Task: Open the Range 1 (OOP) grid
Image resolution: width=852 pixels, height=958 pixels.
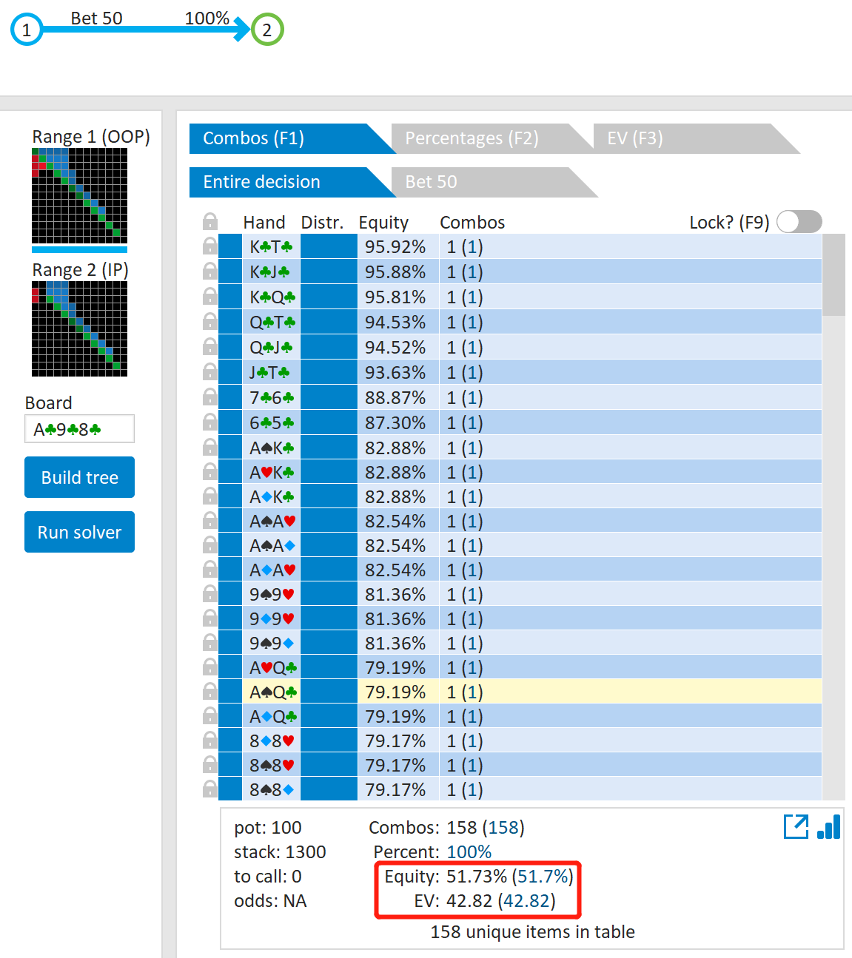Action: tap(79, 196)
